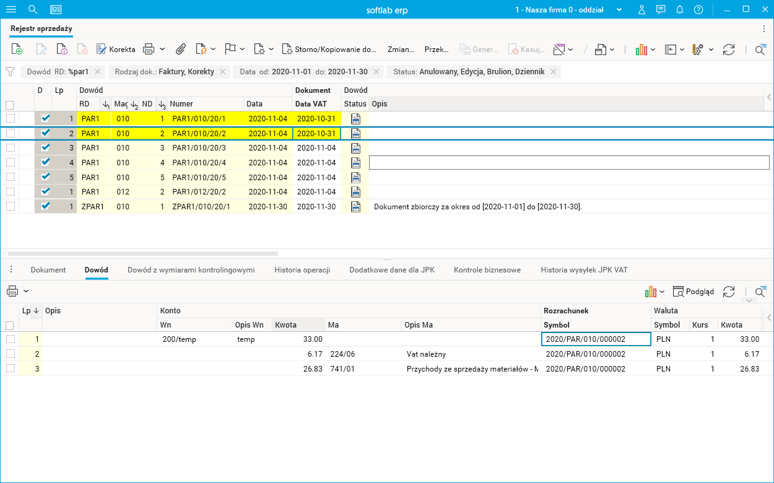Screen dimensions: 774x483
Task: Switch to the Historia operacji tab
Action: (x=302, y=270)
